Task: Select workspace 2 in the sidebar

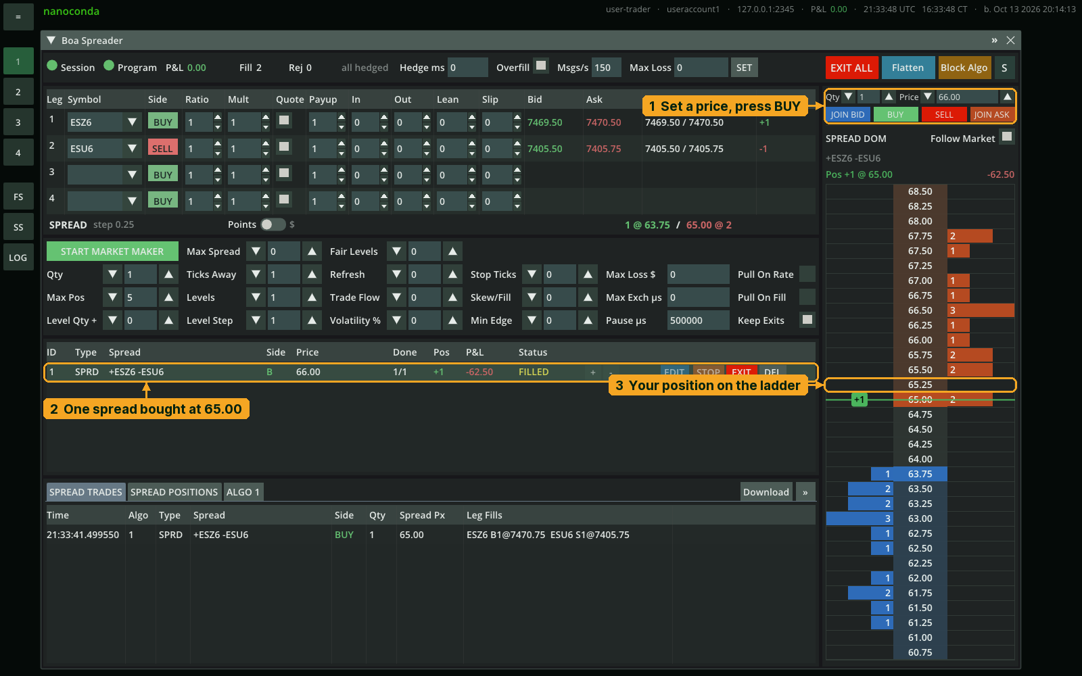Action: [18, 92]
